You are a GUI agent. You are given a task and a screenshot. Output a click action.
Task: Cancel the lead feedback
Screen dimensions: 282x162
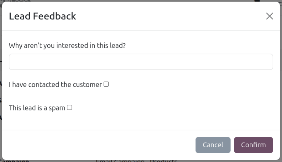213,145
